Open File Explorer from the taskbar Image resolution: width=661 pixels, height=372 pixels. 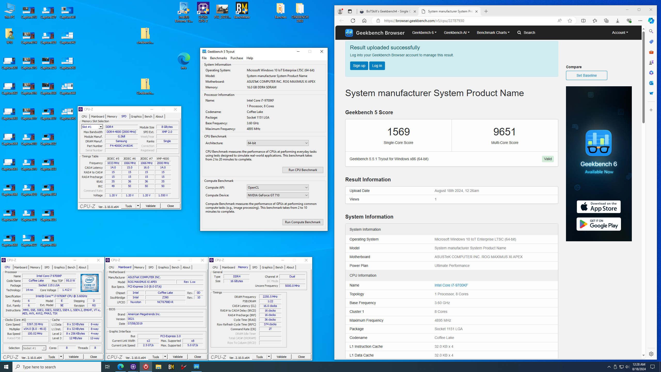158,367
